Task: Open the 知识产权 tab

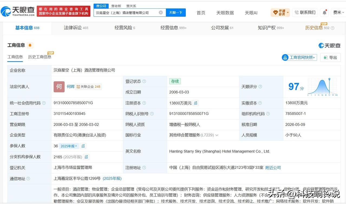Action: click(271, 28)
